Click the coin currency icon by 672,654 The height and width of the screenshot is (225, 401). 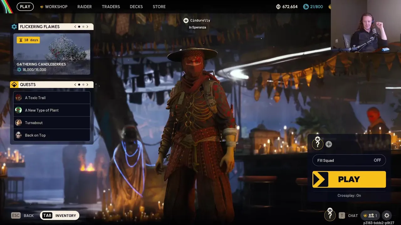[278, 7]
